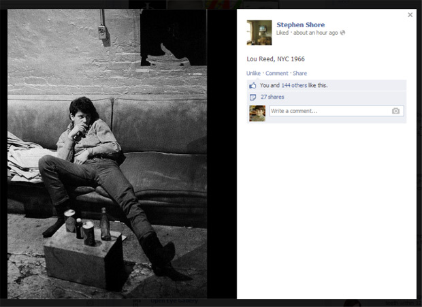Open the 144 others likes list

tap(294, 85)
